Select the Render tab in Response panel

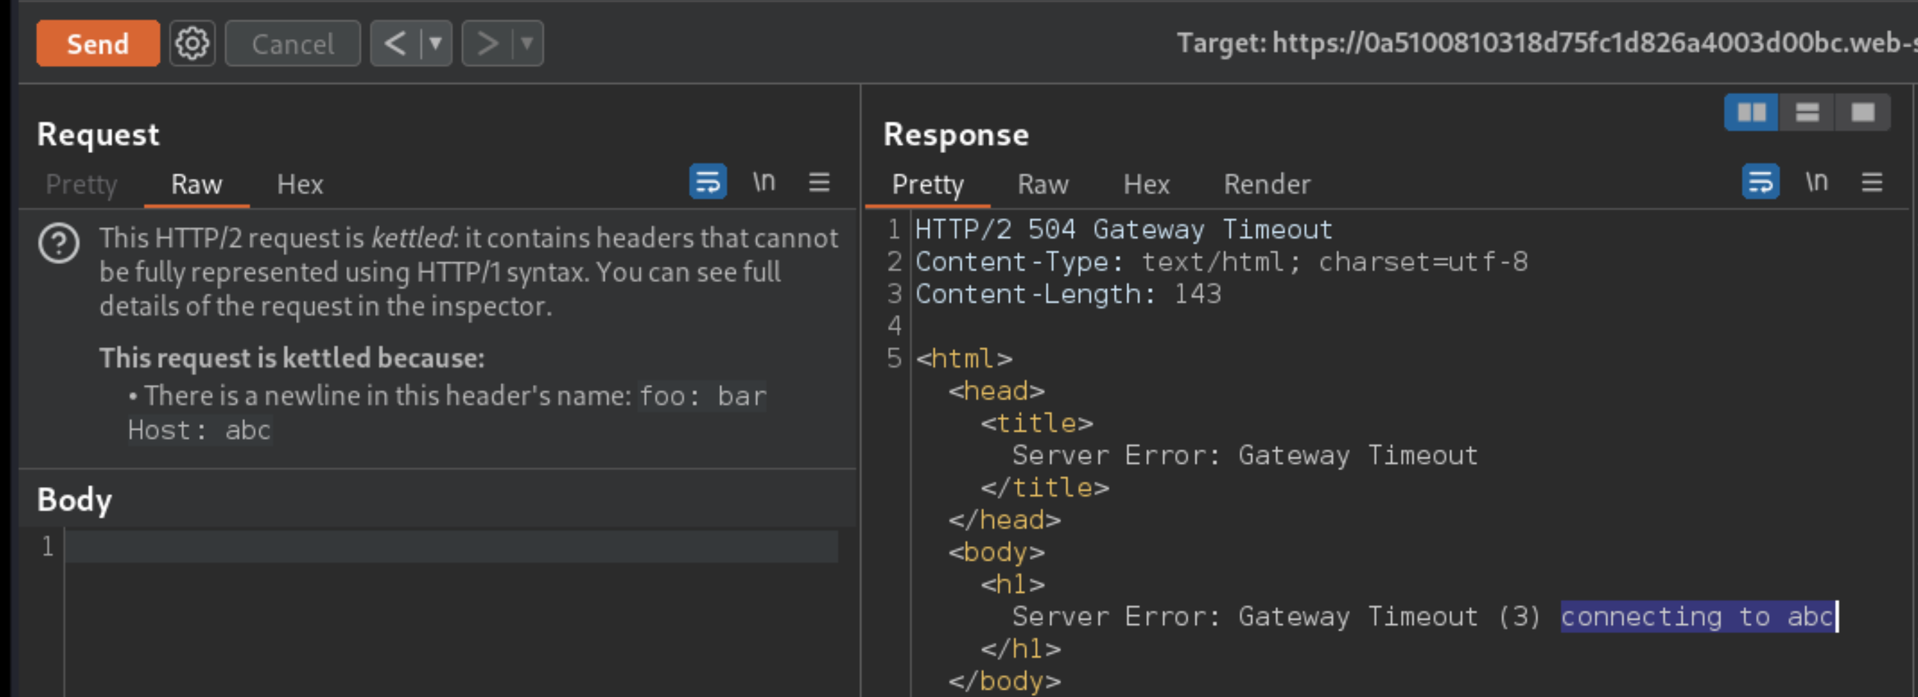[1267, 184]
